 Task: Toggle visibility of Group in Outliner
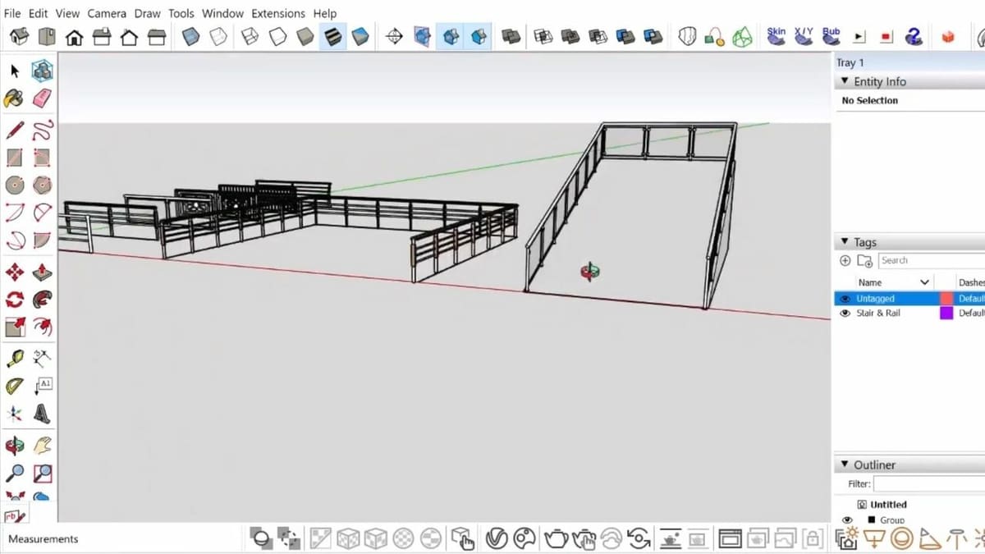pyautogui.click(x=847, y=520)
